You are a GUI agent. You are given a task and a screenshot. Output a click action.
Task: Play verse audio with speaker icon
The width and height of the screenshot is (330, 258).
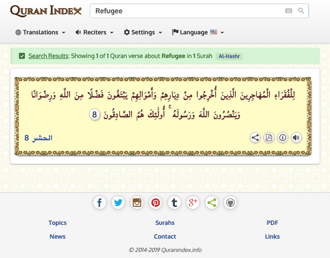[x=296, y=138]
